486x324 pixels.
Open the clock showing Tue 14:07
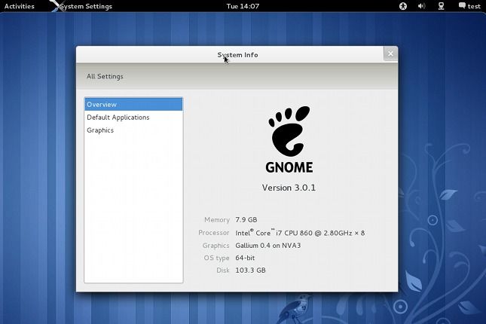243,6
